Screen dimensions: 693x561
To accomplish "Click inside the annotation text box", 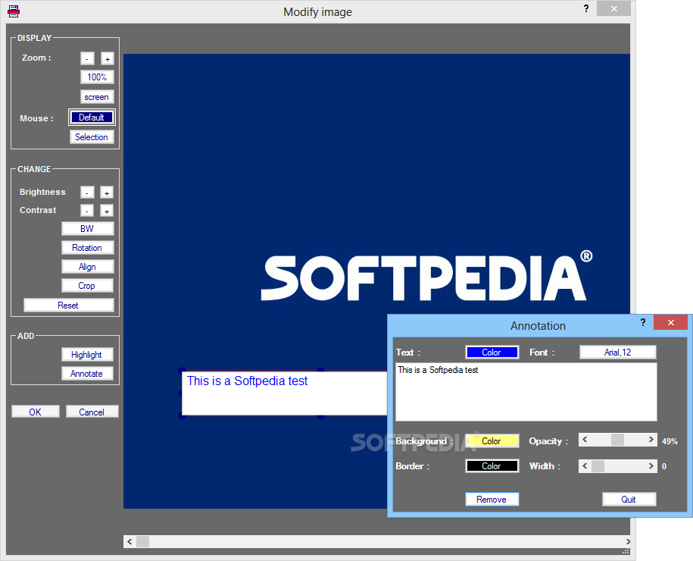I will (x=526, y=392).
